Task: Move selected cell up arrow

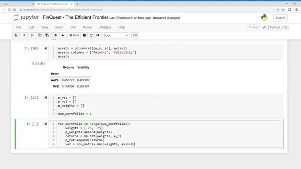Action: pos(55,35)
